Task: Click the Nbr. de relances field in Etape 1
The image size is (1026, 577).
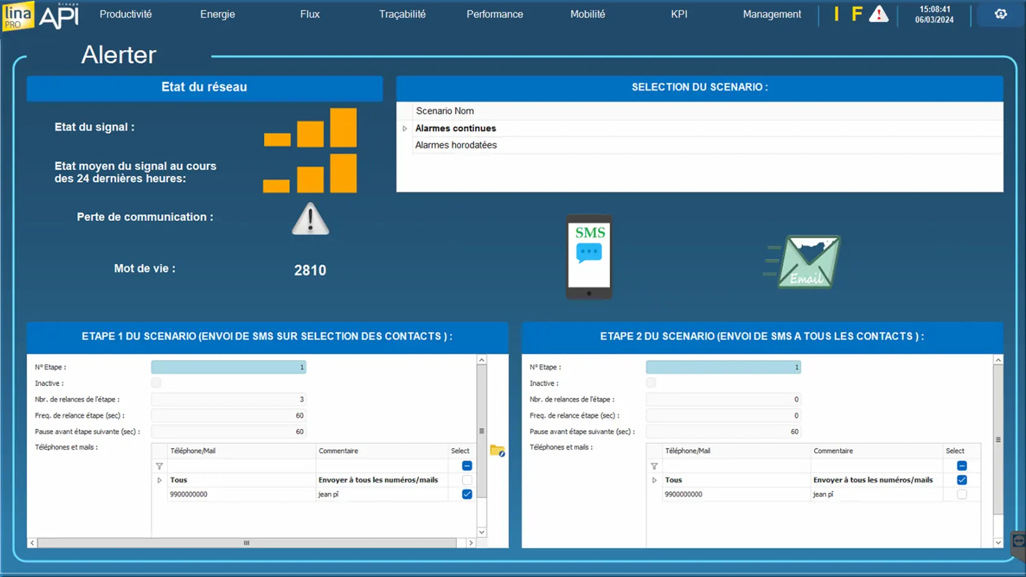Action: [x=229, y=400]
